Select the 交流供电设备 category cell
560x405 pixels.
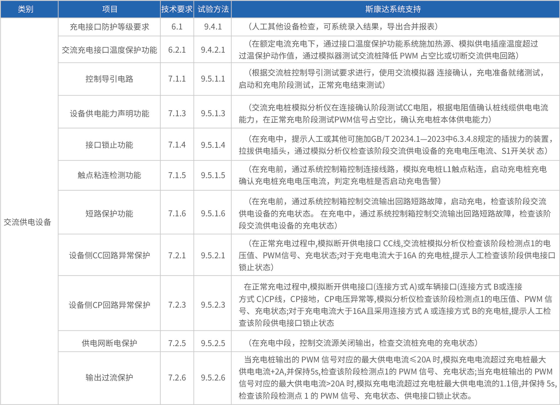(x=27, y=222)
